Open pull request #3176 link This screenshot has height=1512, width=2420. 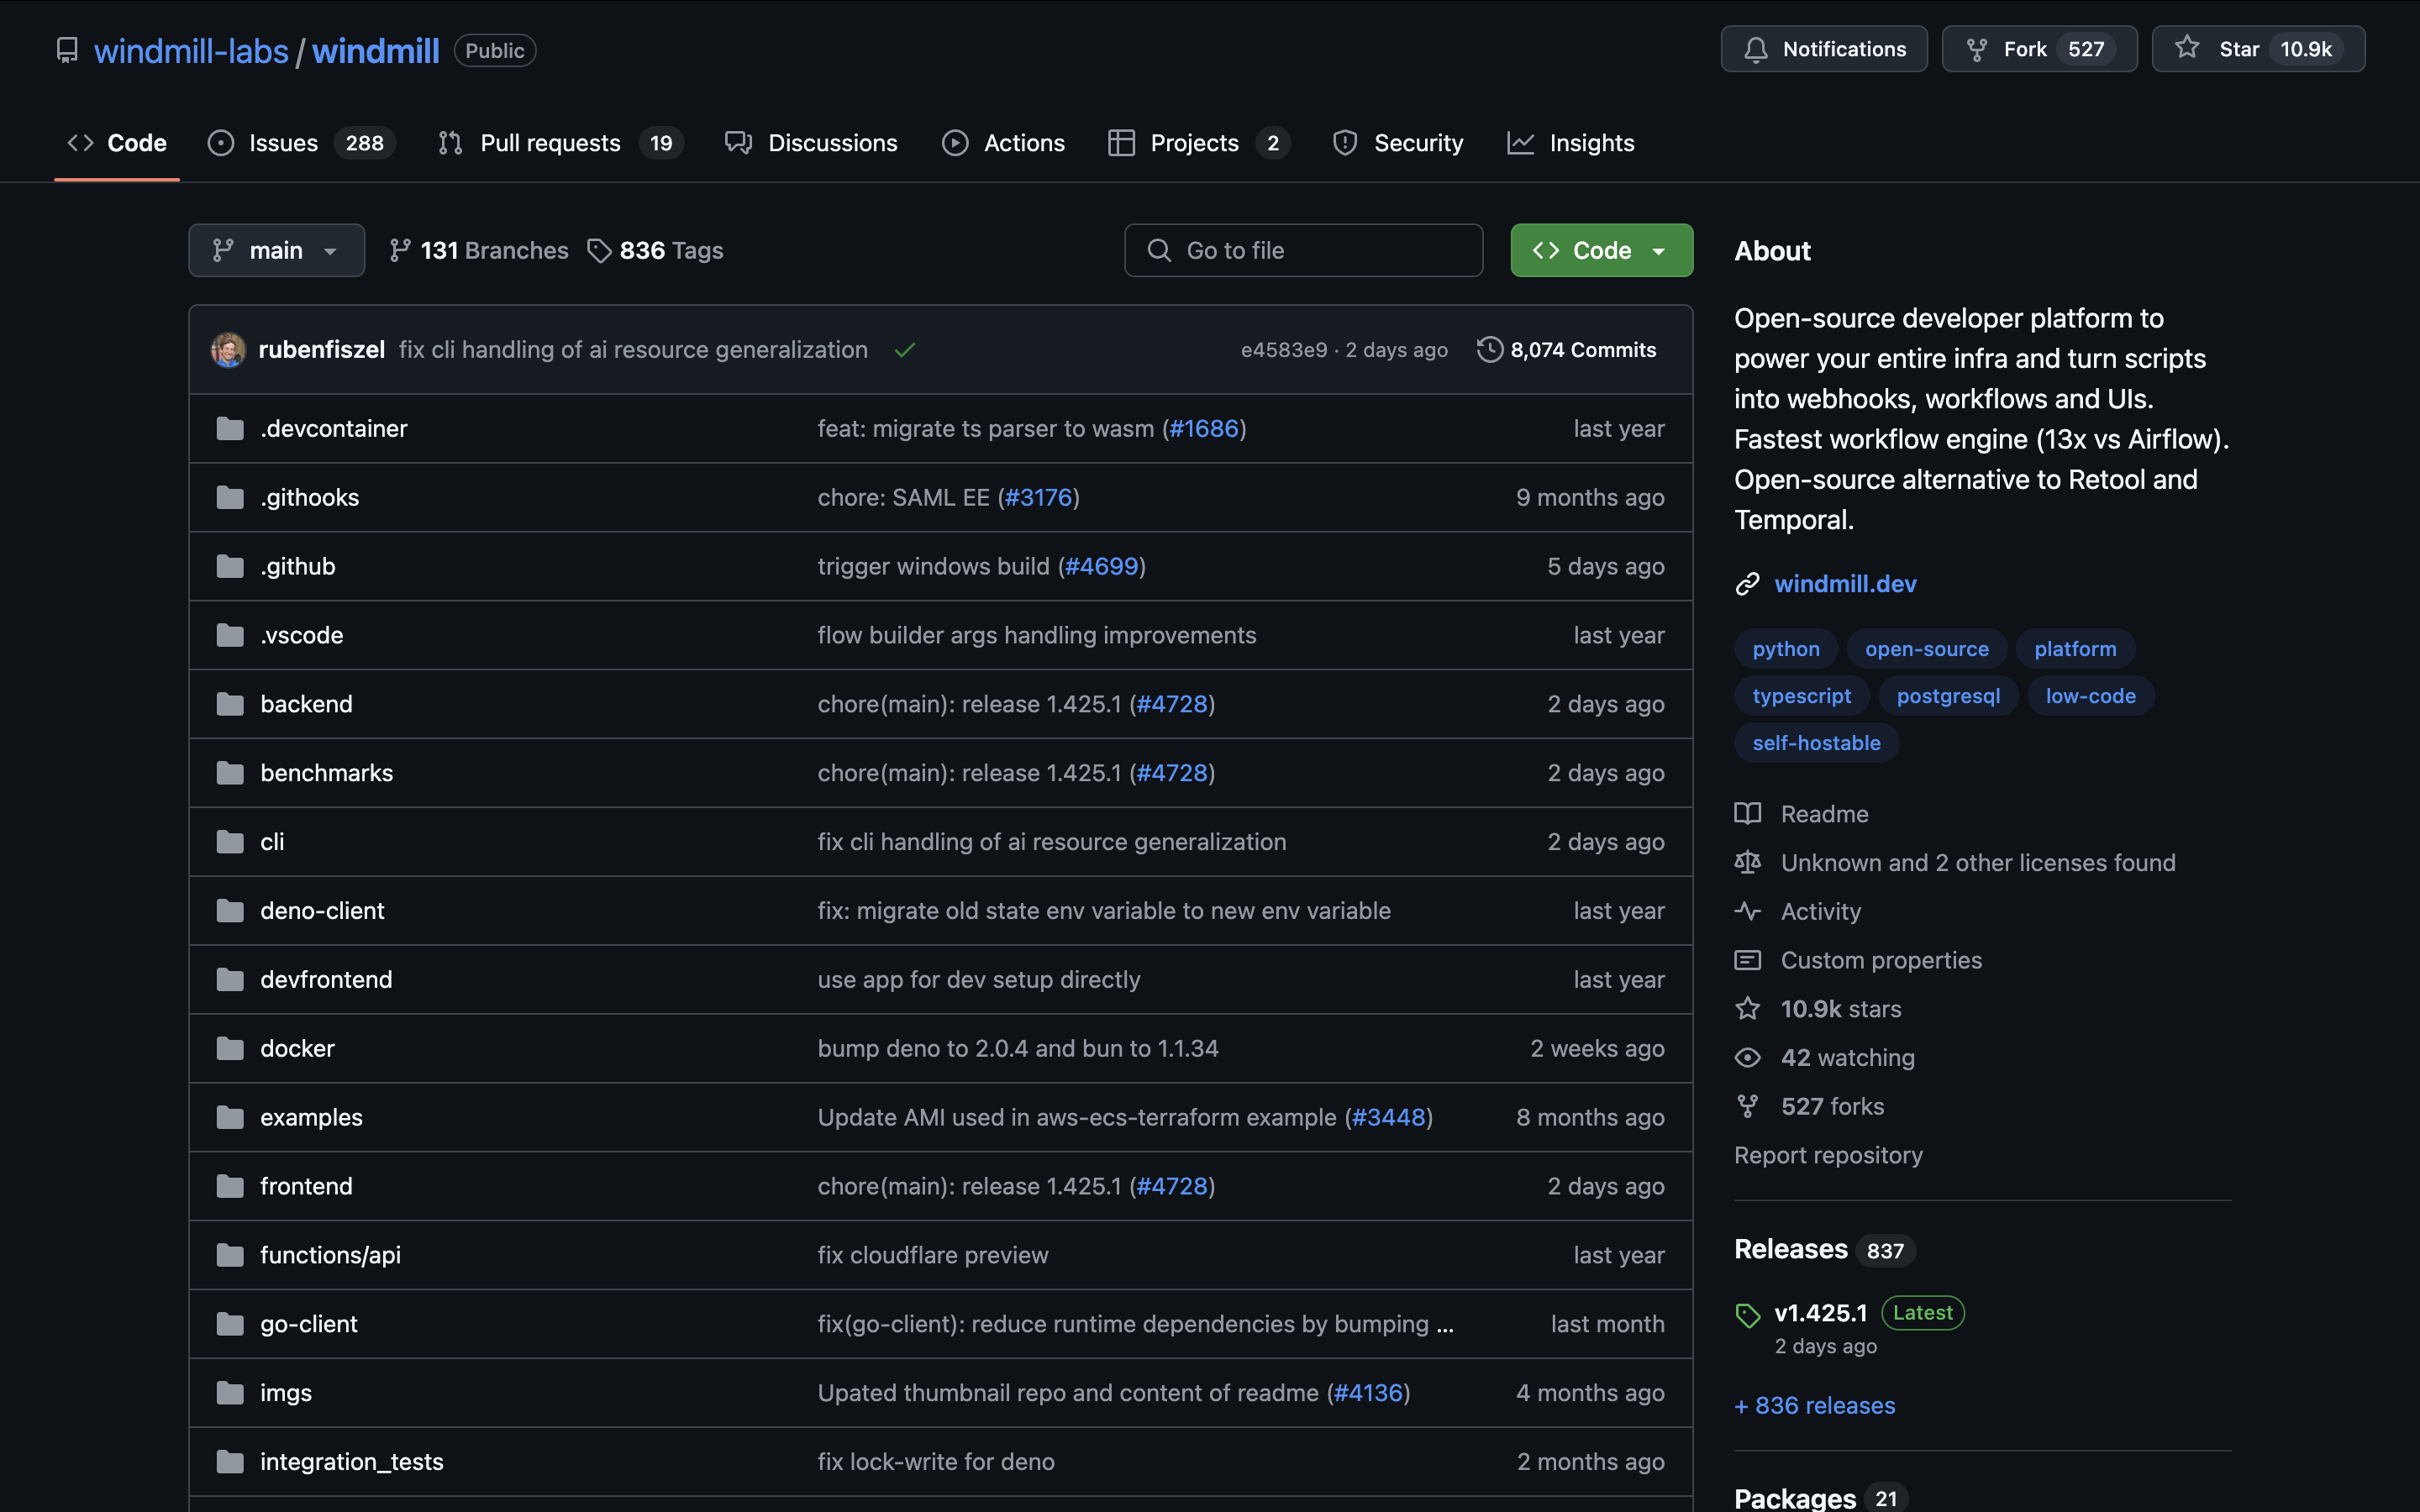tap(1039, 498)
